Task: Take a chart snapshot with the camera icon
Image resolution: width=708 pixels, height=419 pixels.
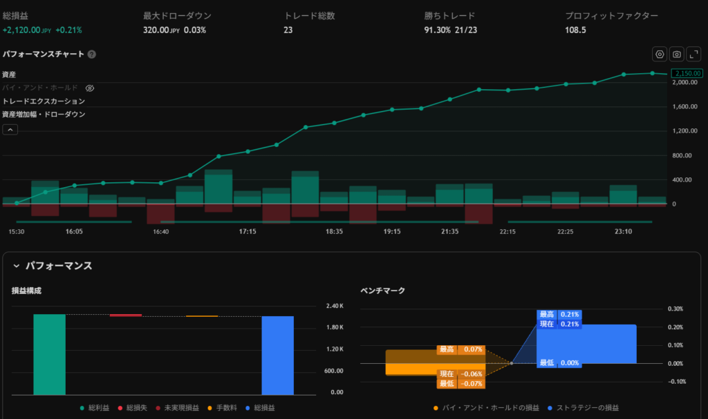Action: point(677,55)
